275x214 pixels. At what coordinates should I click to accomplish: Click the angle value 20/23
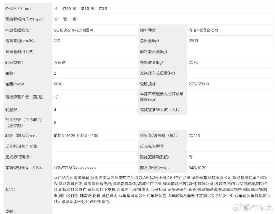pyautogui.click(x=194, y=136)
